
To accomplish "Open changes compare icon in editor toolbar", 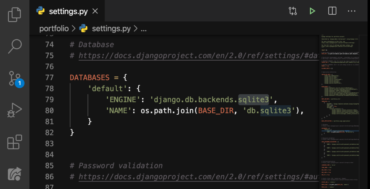I will 293,11.
